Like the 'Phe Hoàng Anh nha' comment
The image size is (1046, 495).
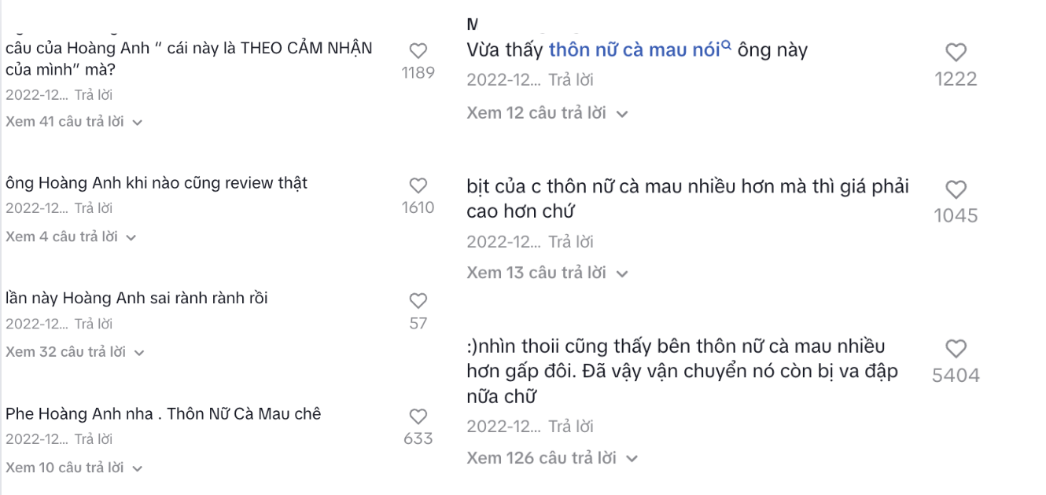(418, 416)
